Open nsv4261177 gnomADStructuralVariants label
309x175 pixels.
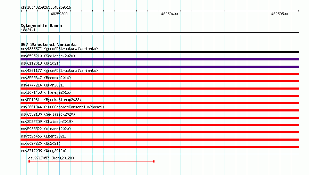59,70
